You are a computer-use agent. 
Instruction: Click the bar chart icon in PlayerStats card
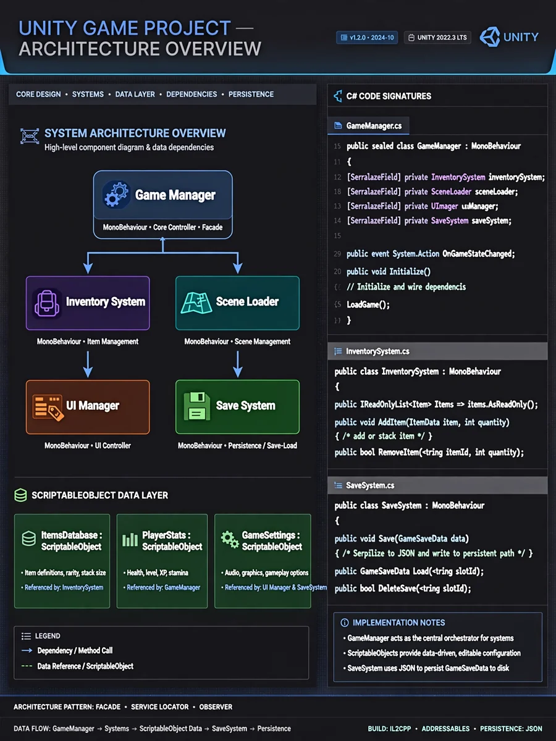[130, 539]
